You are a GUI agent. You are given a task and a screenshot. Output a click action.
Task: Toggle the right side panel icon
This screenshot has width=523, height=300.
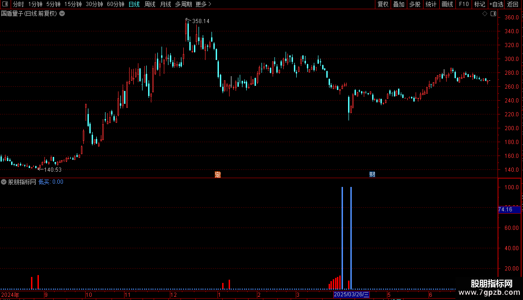[x=493, y=14]
